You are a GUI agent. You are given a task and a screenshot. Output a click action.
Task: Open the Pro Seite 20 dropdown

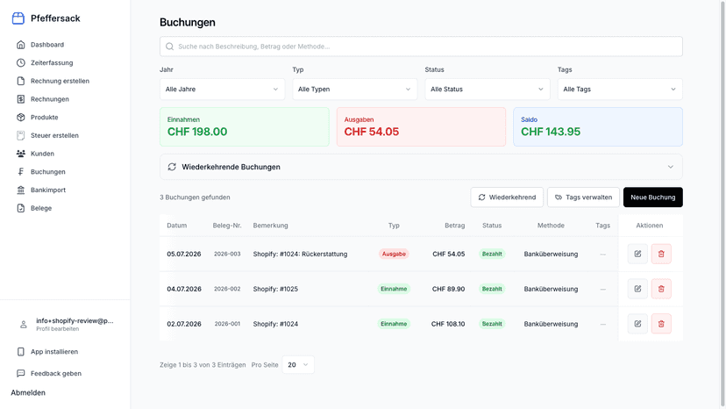click(x=298, y=364)
